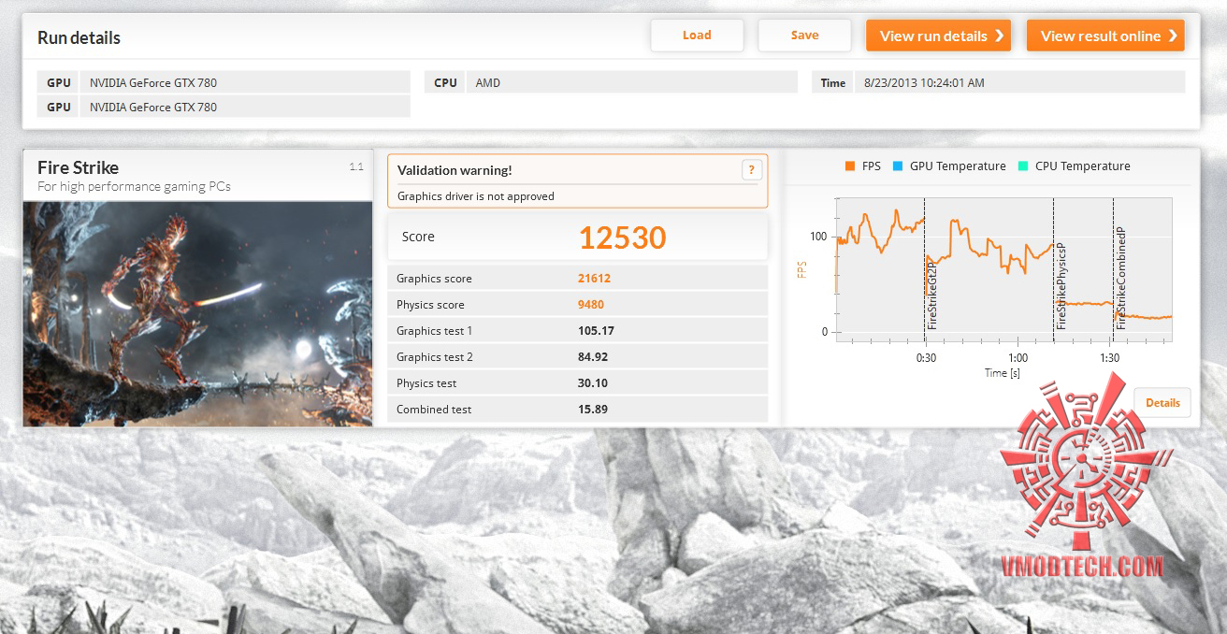The width and height of the screenshot is (1227, 634).
Task: Toggle the GPU Temperature legend entry
Action: pyautogui.click(x=948, y=166)
